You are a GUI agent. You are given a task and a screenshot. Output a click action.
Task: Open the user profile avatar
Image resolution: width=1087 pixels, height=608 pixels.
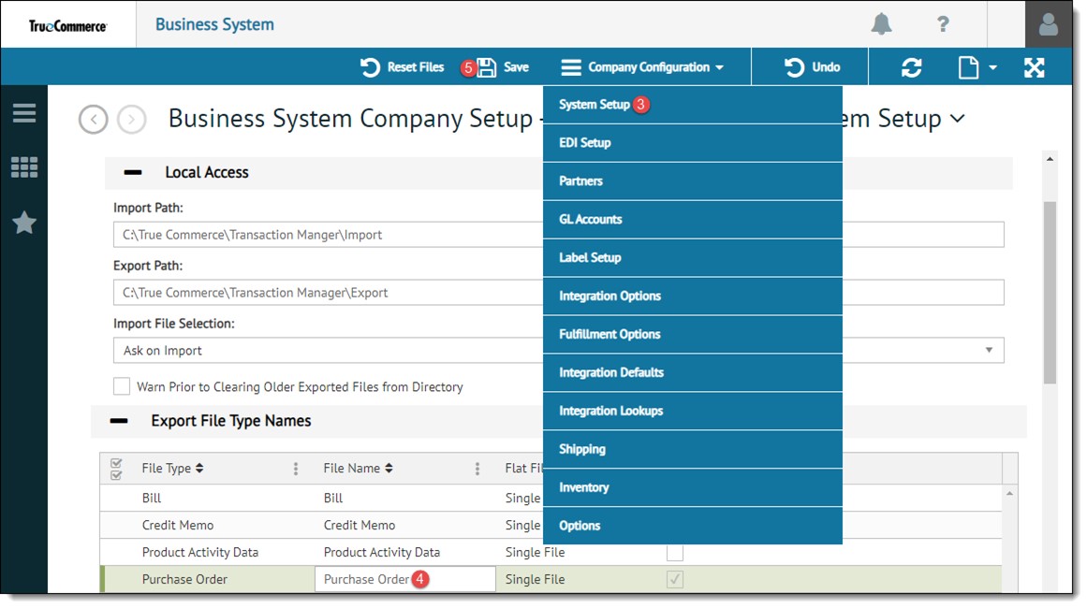tap(1049, 24)
